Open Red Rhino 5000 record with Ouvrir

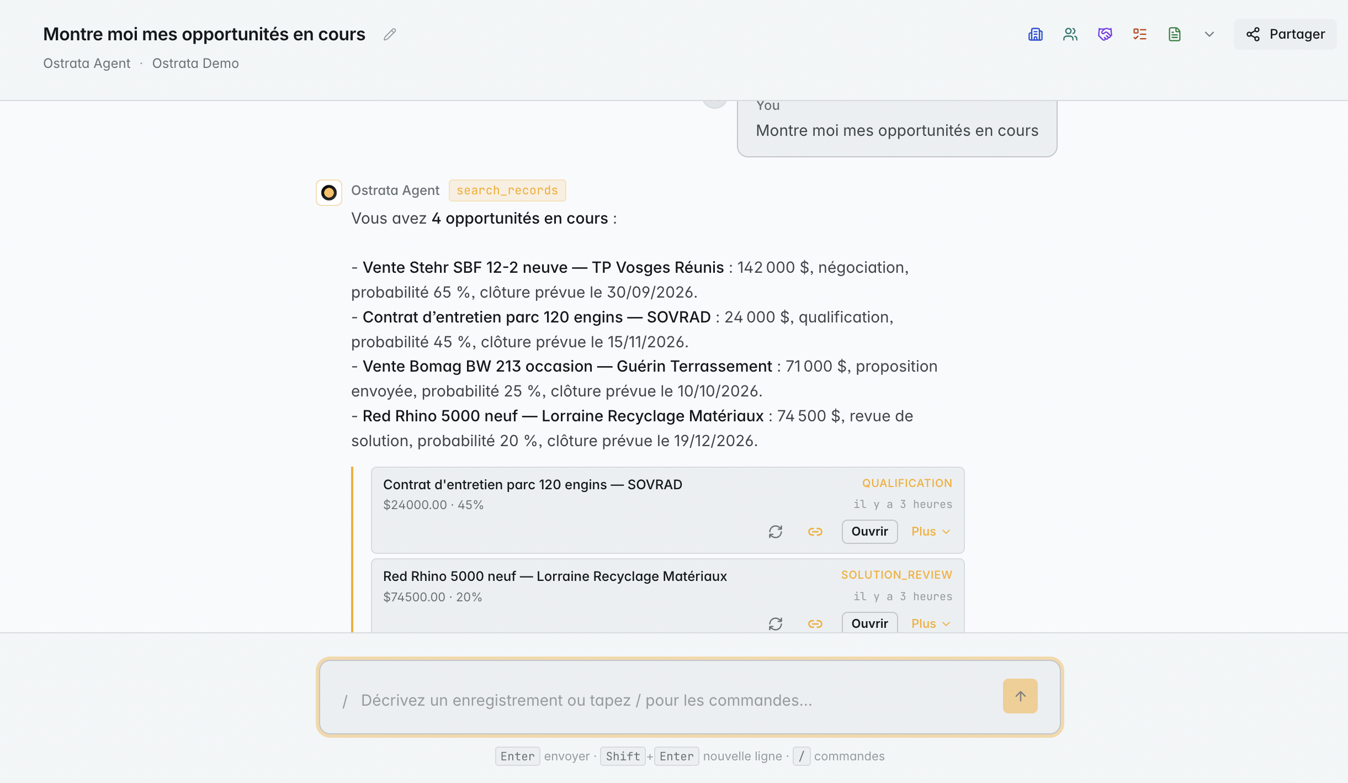[x=869, y=623]
